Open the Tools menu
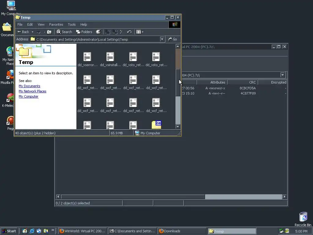Image resolution: width=313 pixels, height=235 pixels. coord(72,24)
